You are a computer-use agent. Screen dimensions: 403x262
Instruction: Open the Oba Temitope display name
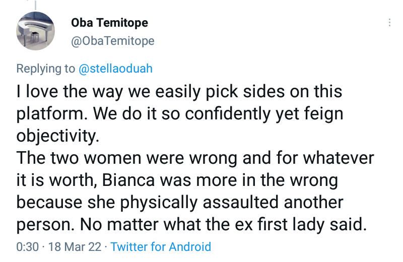coord(109,24)
